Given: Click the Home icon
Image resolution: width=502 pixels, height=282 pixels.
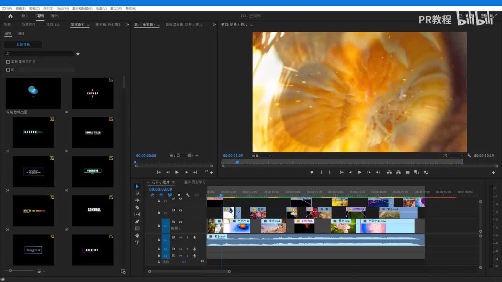Looking at the screenshot, I should (11, 16).
